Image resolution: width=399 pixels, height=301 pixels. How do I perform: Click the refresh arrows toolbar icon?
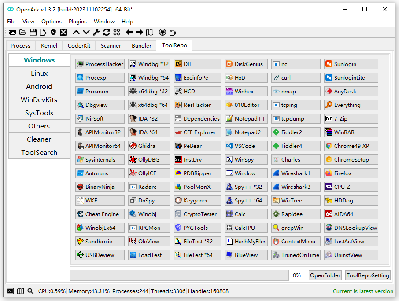pos(107,32)
